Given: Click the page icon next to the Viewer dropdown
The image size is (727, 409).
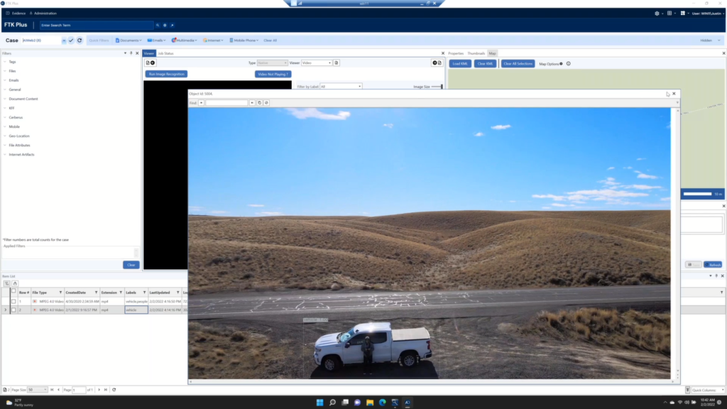Looking at the screenshot, I should (337, 62).
